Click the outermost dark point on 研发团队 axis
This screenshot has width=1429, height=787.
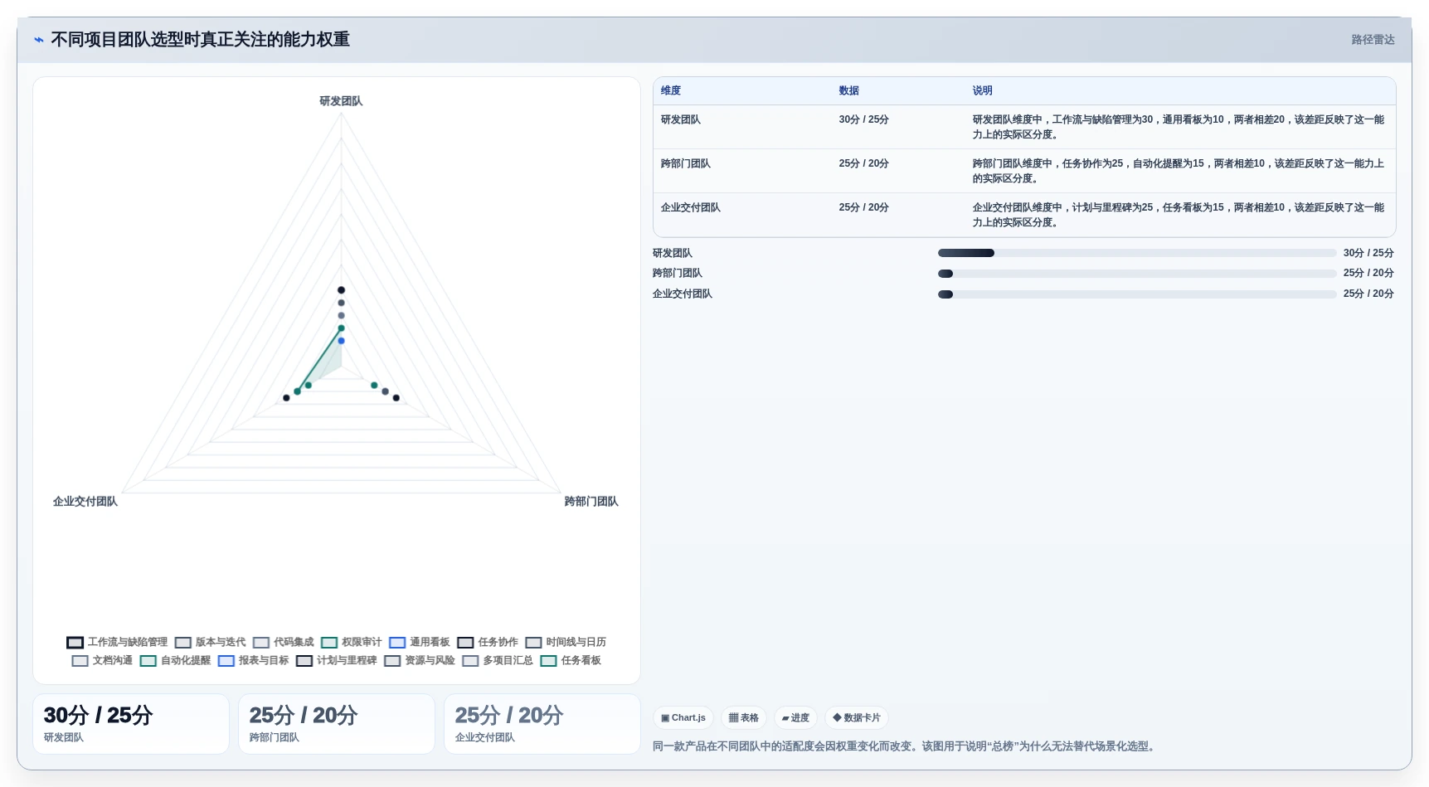coord(341,289)
